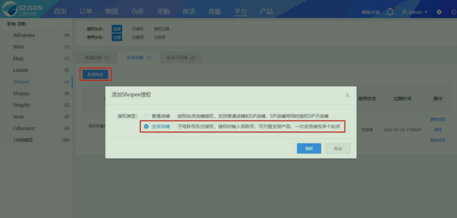Click the 2022-01-23 17:40:01 cell
The width and height of the screenshot is (457, 218).
[403, 130]
